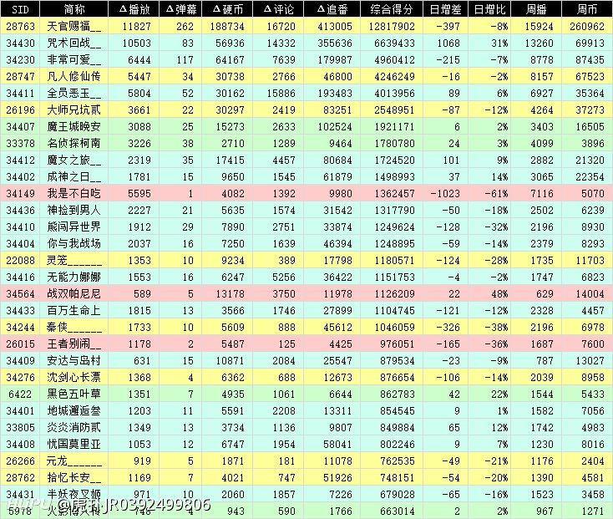The image size is (613, 519).
Task: Click the 周币 column header
Action: tap(587, 9)
